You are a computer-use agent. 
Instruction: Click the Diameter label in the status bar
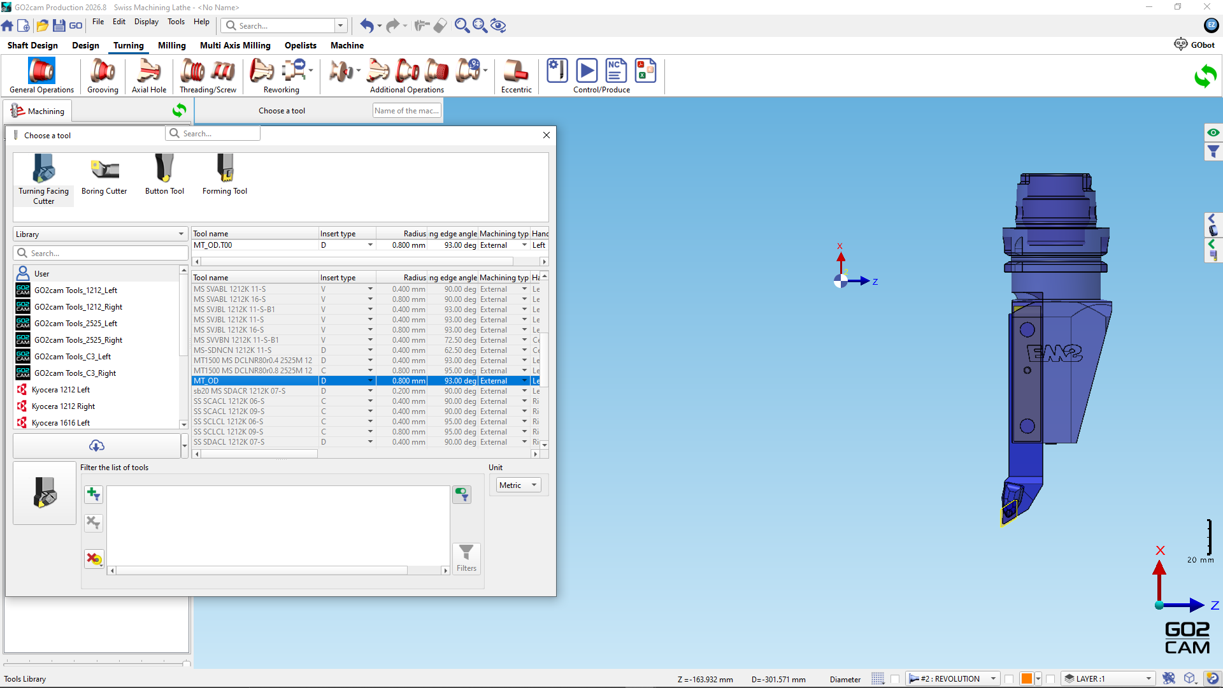[845, 680]
